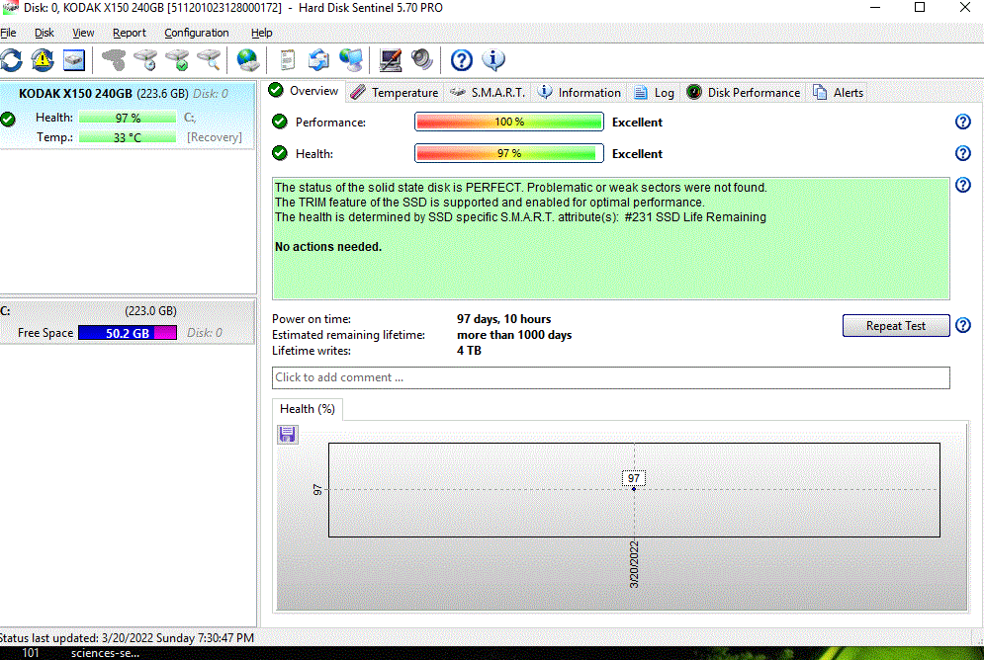Click the 'Status last updated' status bar text
The height and width of the screenshot is (660, 984).
pos(127,638)
